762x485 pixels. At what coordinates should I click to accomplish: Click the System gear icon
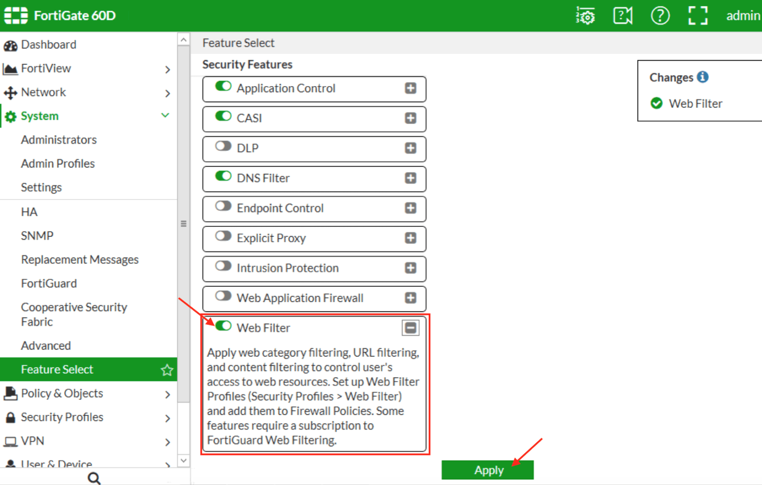pos(10,116)
